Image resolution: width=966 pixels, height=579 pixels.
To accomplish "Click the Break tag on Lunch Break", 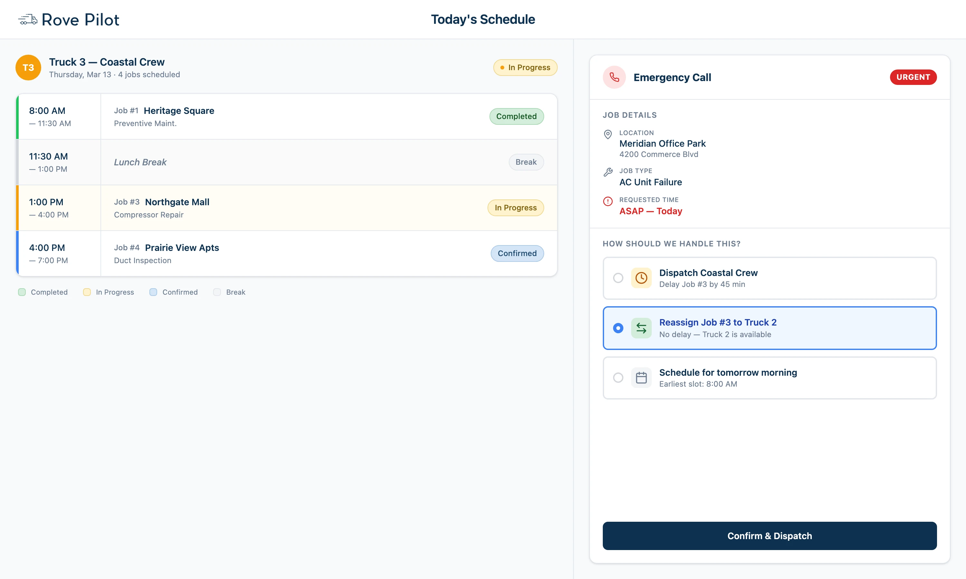I will pyautogui.click(x=526, y=162).
